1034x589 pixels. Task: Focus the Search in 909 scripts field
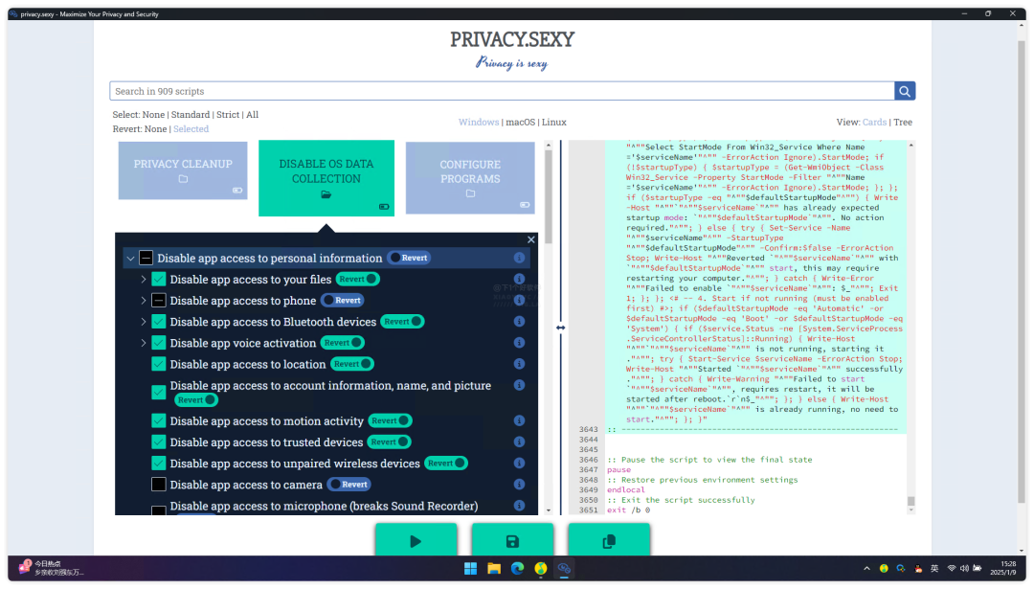coord(502,91)
